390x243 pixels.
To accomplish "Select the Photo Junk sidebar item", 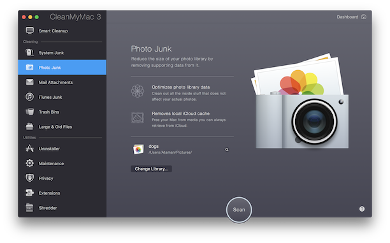I will click(62, 67).
